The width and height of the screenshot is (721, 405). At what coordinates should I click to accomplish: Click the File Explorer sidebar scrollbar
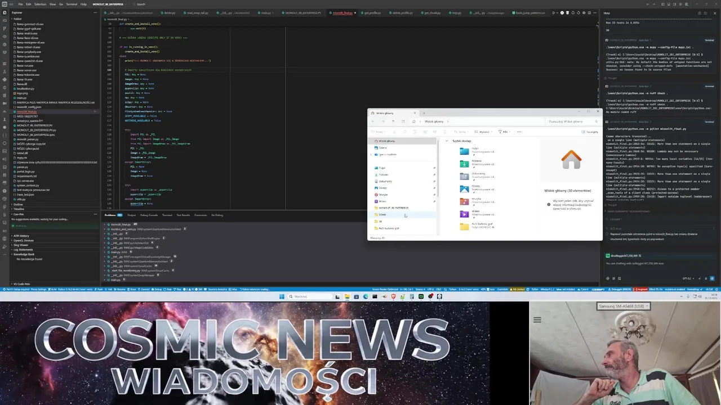[438, 169]
